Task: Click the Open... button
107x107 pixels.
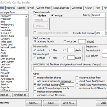Action: click(x=33, y=103)
